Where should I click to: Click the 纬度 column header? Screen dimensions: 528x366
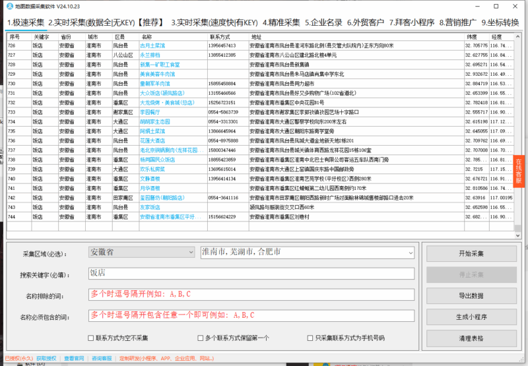(477, 37)
